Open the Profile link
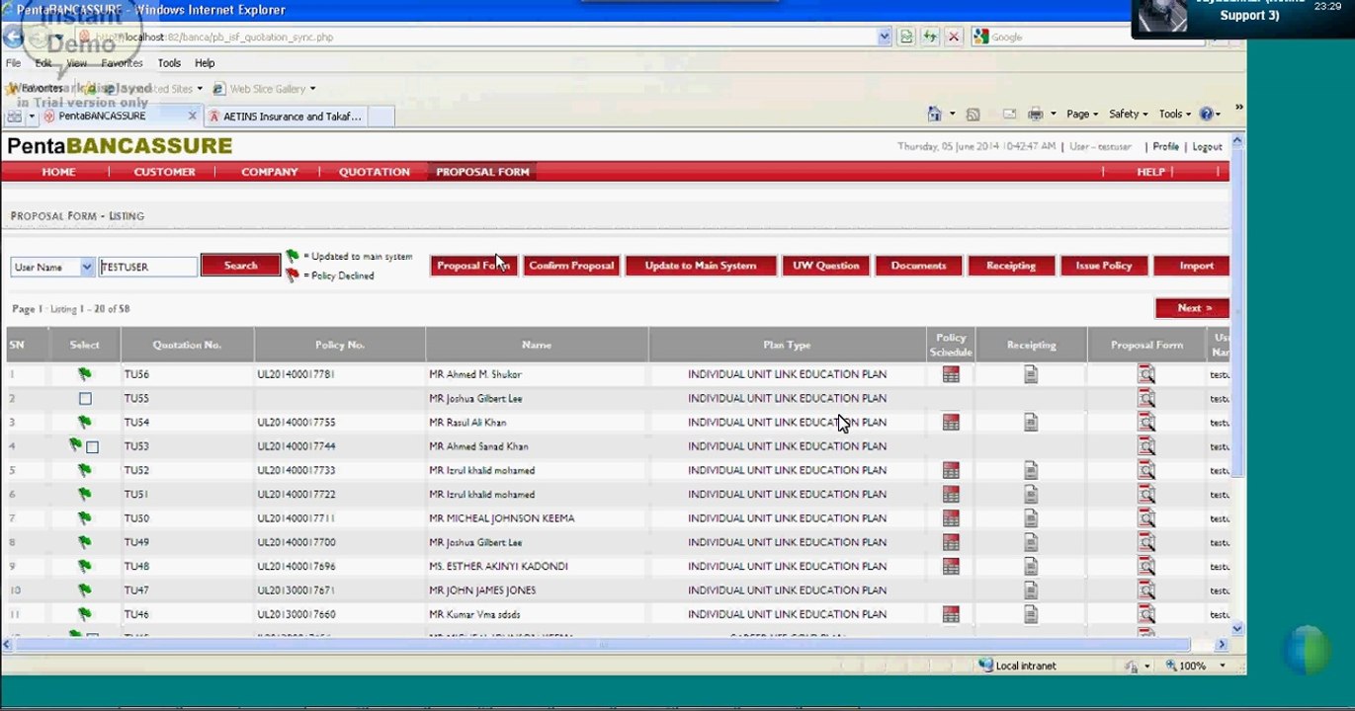The height and width of the screenshot is (711, 1355). tap(1166, 146)
